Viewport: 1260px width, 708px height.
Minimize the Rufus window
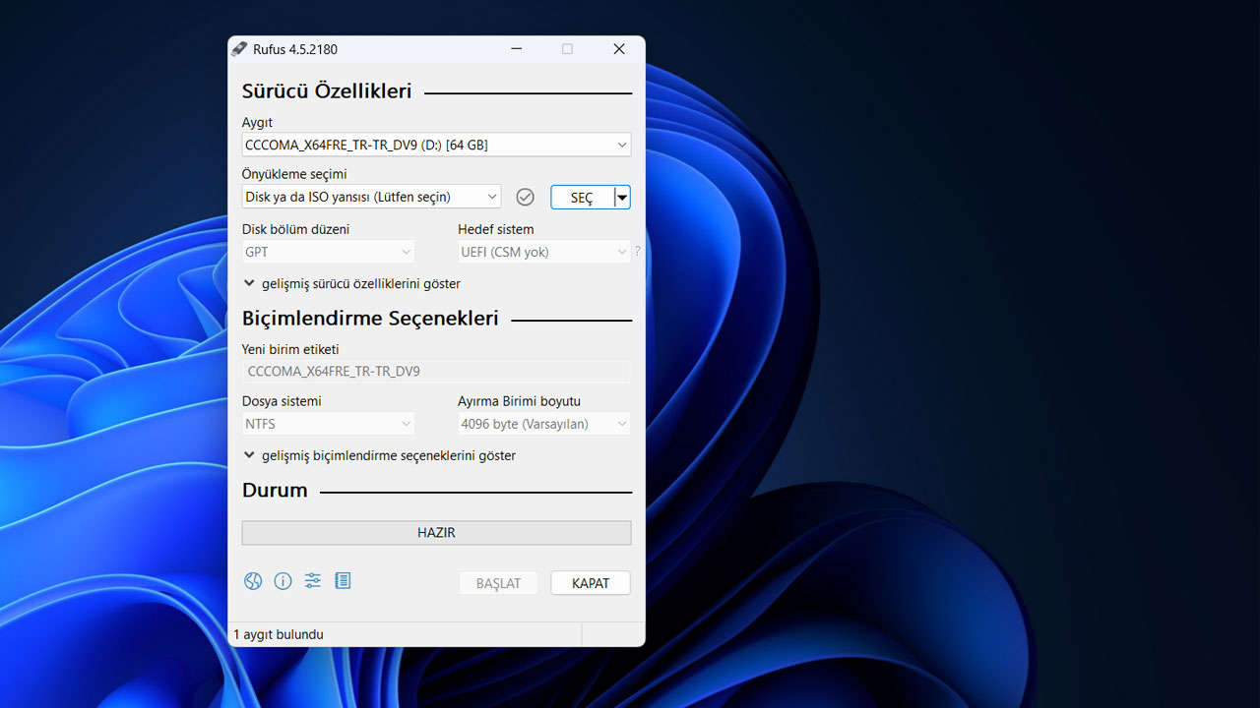pyautogui.click(x=516, y=48)
